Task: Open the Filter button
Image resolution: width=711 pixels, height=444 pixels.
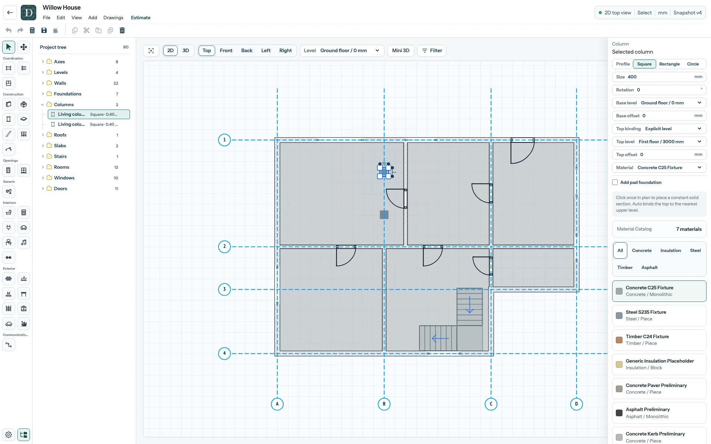Action: 432,51
